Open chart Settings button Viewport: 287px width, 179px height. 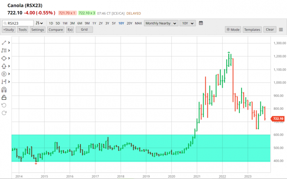pyautogui.click(x=38, y=29)
